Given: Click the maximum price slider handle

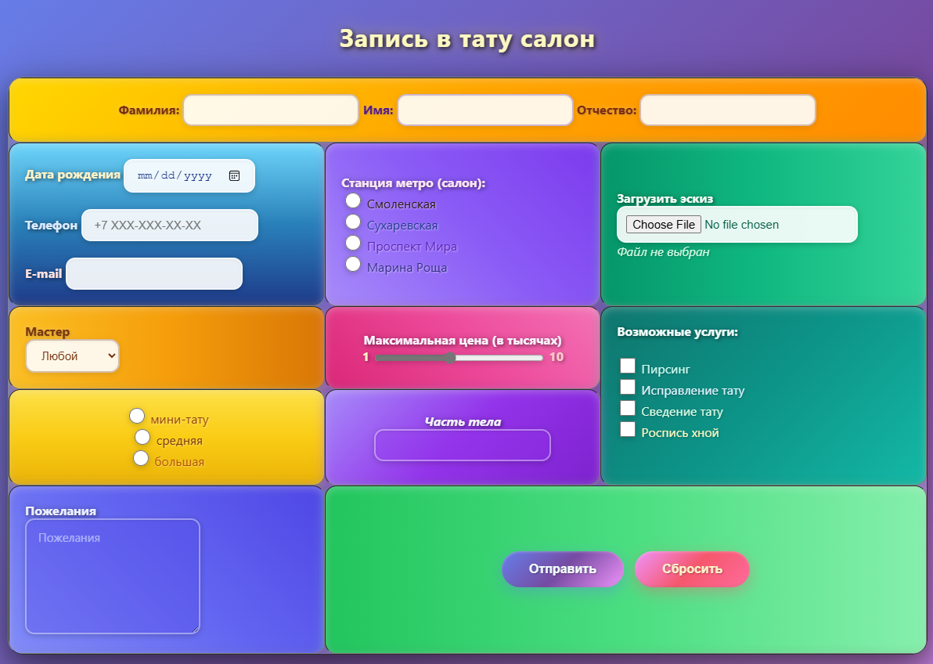Looking at the screenshot, I should coord(450,357).
